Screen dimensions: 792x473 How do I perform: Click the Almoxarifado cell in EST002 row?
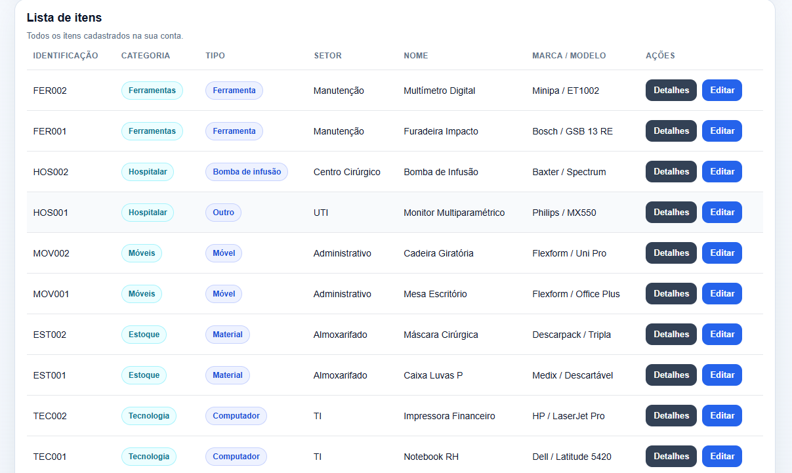pos(341,335)
